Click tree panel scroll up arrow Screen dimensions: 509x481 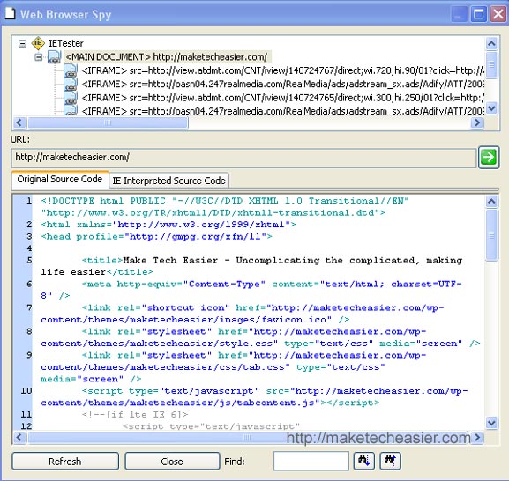(x=491, y=43)
